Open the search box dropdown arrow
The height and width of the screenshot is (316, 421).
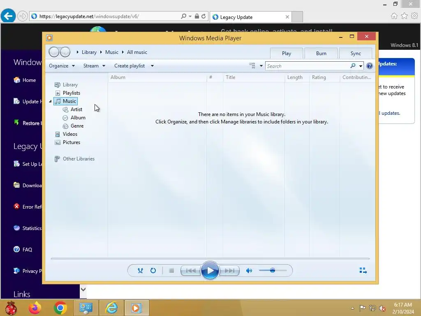[x=361, y=66]
